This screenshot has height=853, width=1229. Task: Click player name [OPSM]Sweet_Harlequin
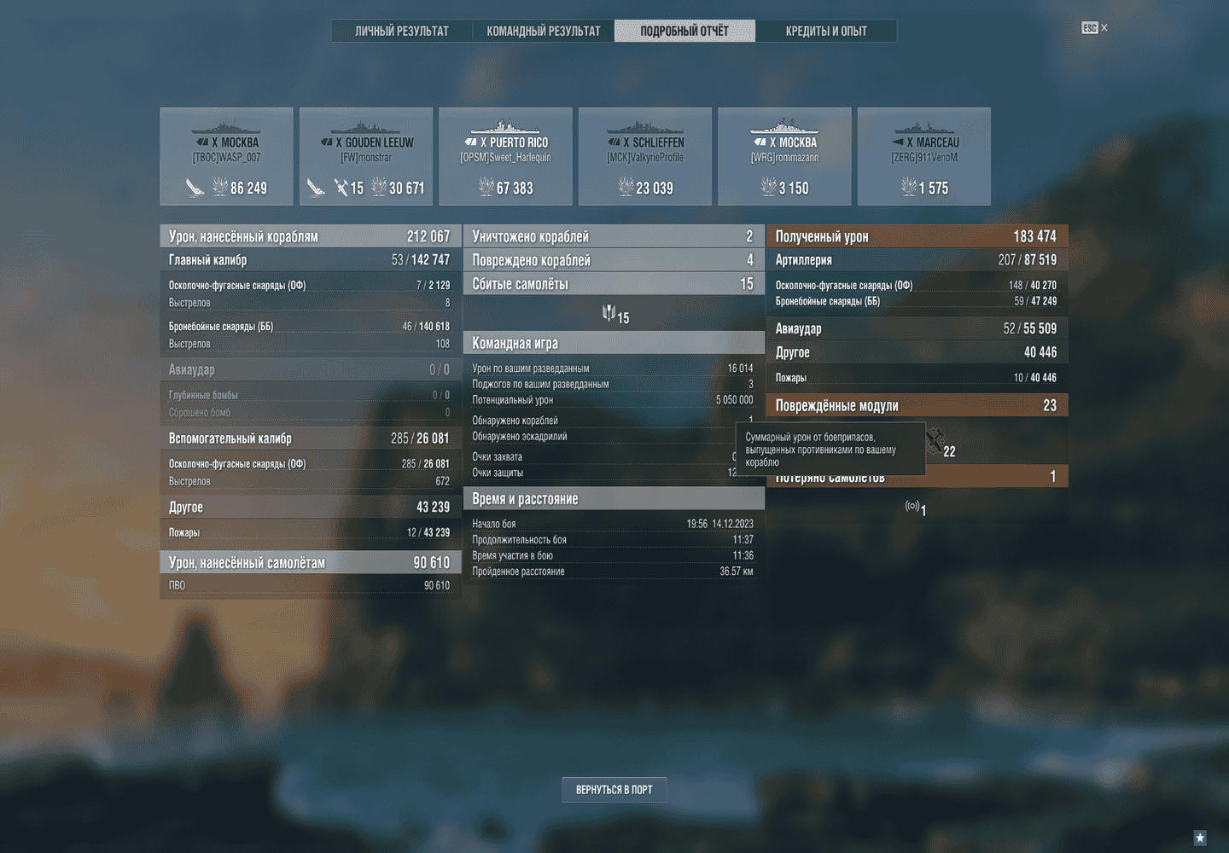coord(505,158)
